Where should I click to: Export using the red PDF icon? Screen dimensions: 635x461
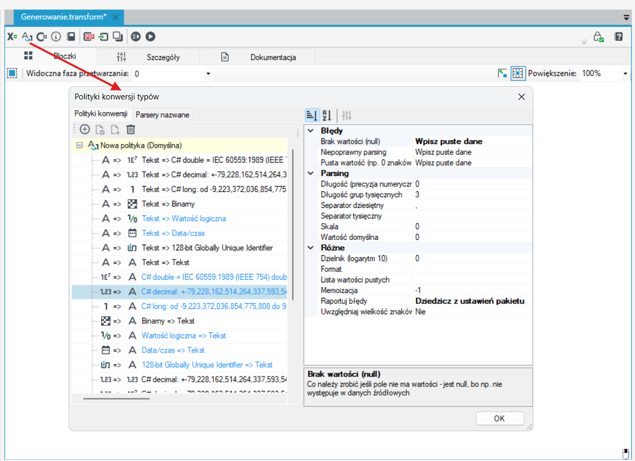coord(89,37)
